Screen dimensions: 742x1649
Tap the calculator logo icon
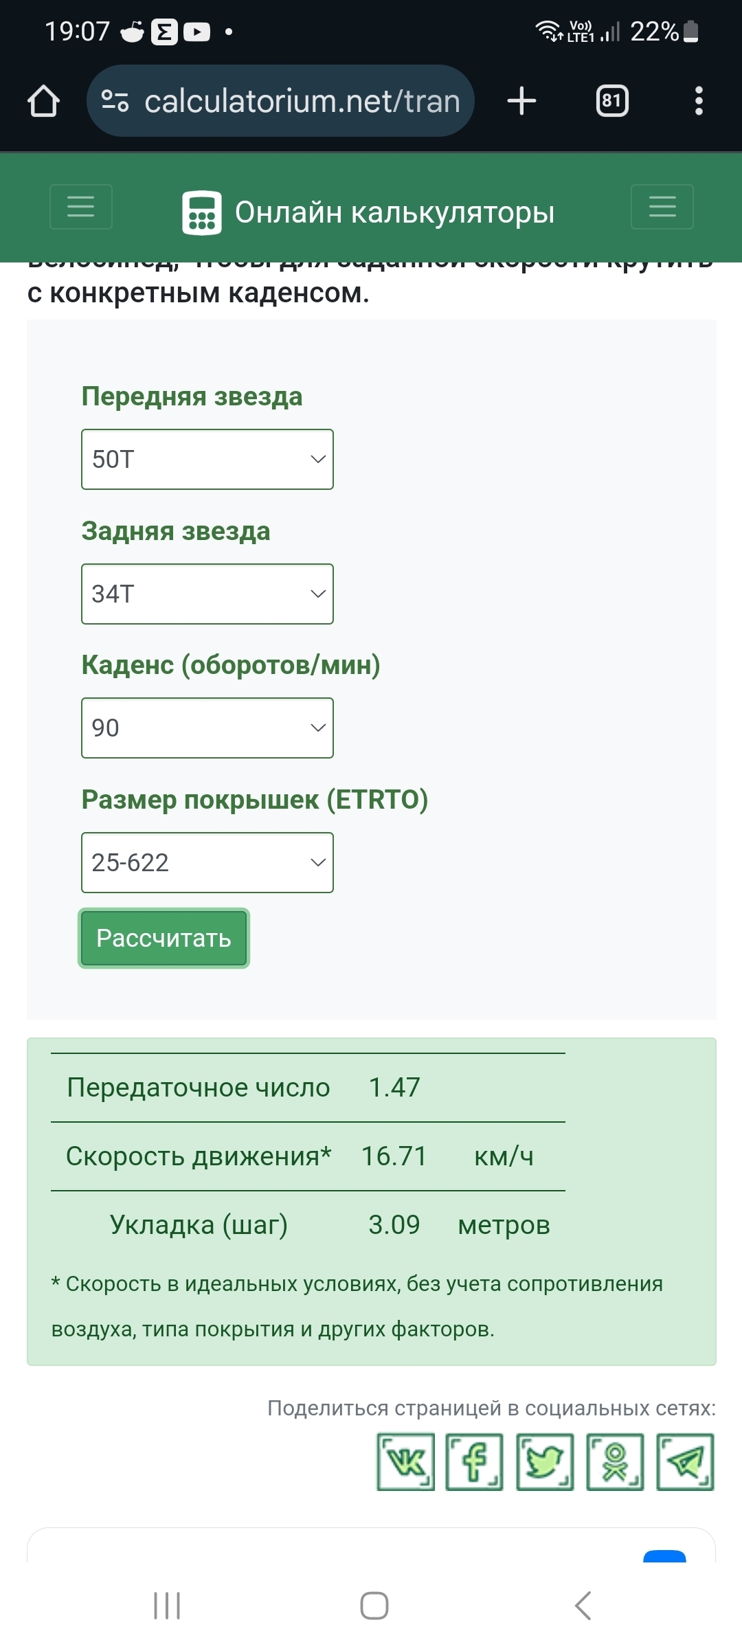click(201, 213)
